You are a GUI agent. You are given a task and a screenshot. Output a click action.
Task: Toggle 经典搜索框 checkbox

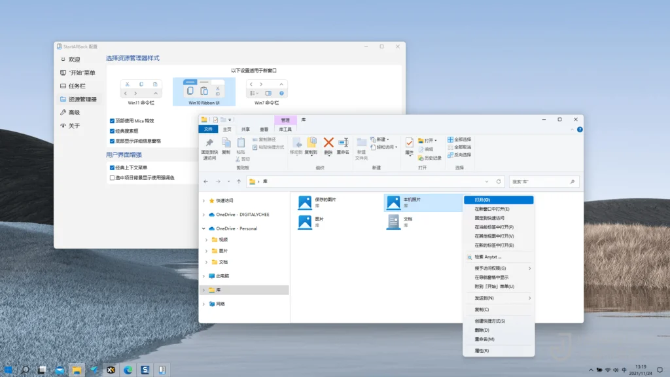point(112,131)
